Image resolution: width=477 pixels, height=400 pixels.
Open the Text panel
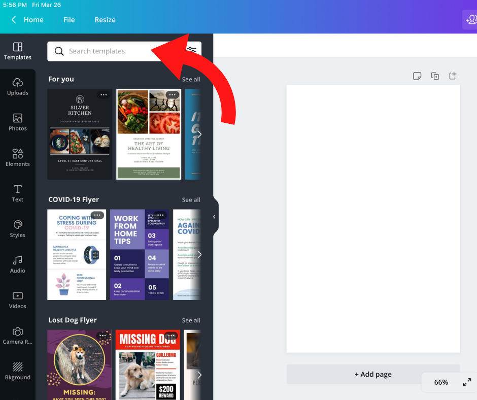[18, 193]
